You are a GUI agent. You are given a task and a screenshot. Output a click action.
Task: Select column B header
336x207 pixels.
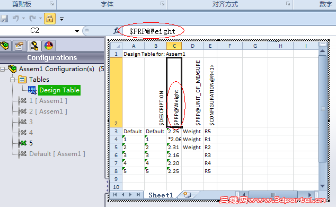click(156, 46)
